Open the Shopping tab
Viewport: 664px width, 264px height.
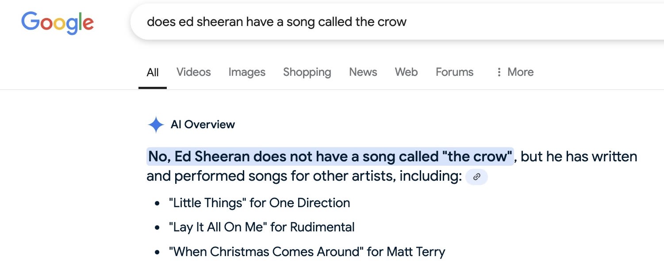307,72
